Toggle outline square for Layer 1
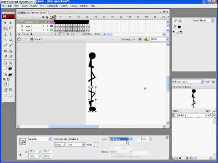Image resolution: width=218 pixels, height=163 pixels. click(51, 30)
